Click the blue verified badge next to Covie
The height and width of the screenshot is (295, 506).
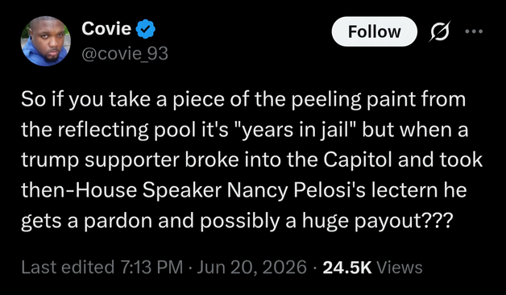point(145,29)
